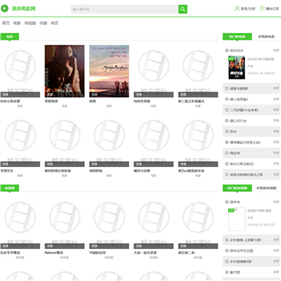Go to 综艺 in the navigation menu

point(55,23)
